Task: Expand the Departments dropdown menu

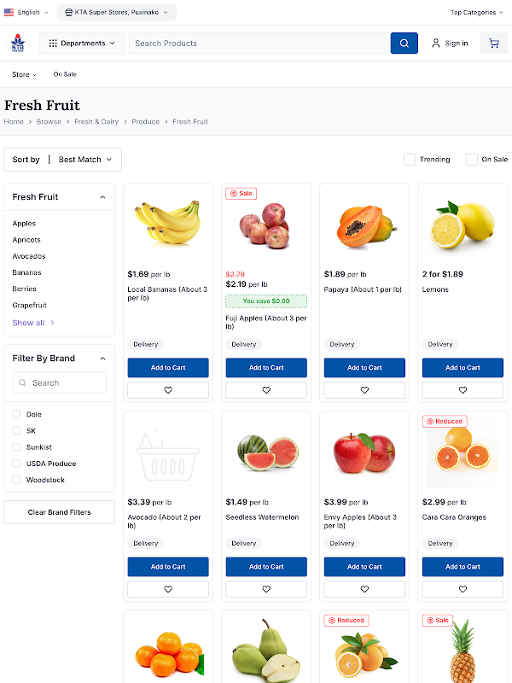Action: point(82,43)
